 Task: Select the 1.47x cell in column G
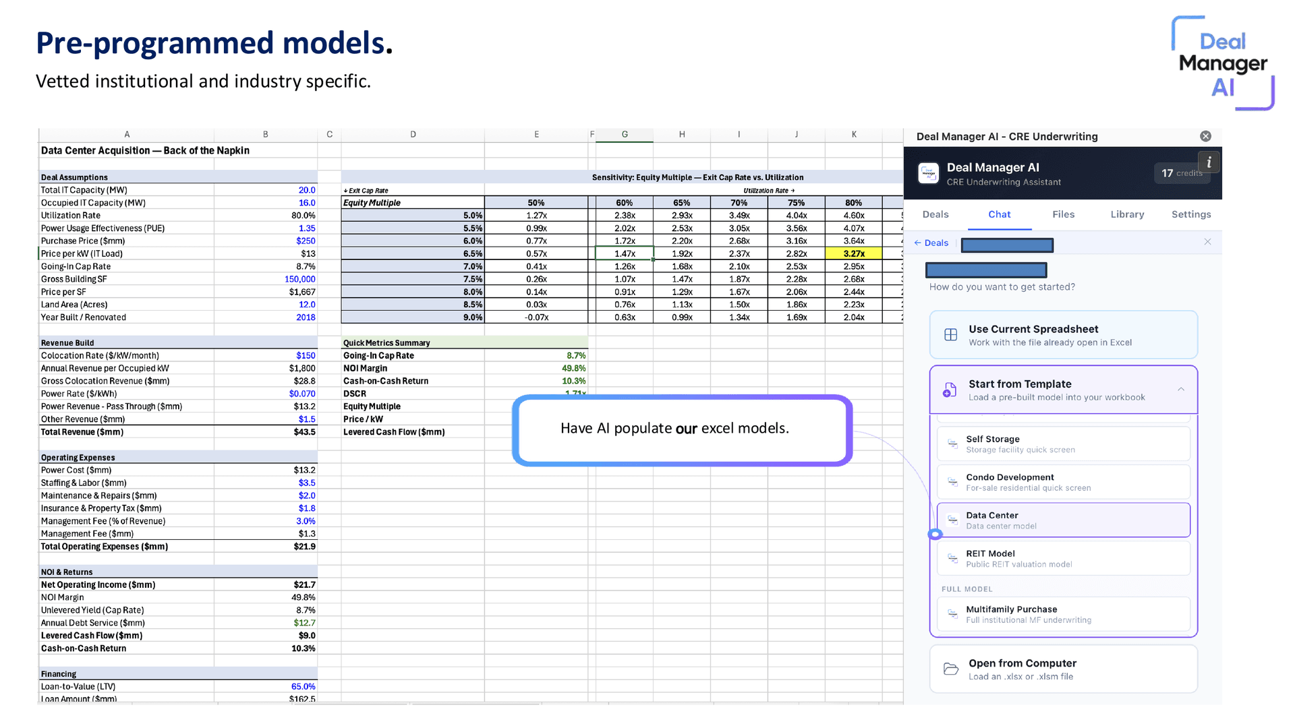pos(625,253)
